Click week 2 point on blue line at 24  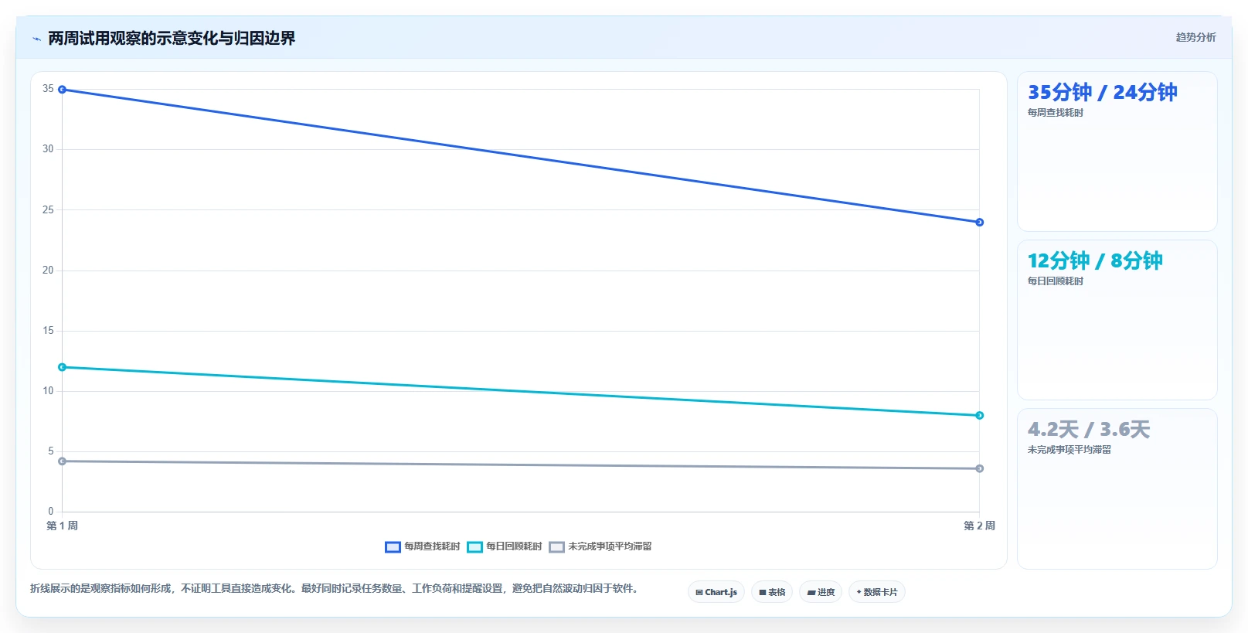pos(979,223)
